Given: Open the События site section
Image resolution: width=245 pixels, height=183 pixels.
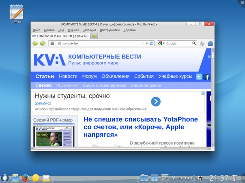Looking at the screenshot, I should (x=144, y=76).
